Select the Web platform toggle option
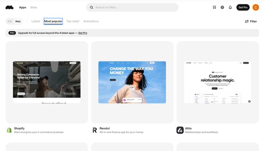 click(18, 21)
